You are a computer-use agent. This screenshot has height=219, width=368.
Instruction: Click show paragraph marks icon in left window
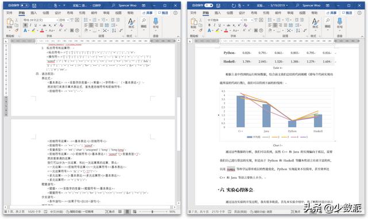coord(121,30)
